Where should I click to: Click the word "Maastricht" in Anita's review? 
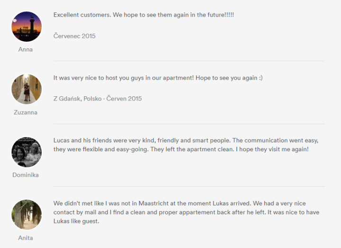coord(159,203)
